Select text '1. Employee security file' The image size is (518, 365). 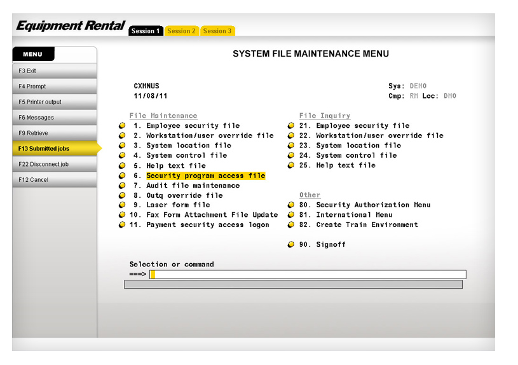(x=187, y=126)
